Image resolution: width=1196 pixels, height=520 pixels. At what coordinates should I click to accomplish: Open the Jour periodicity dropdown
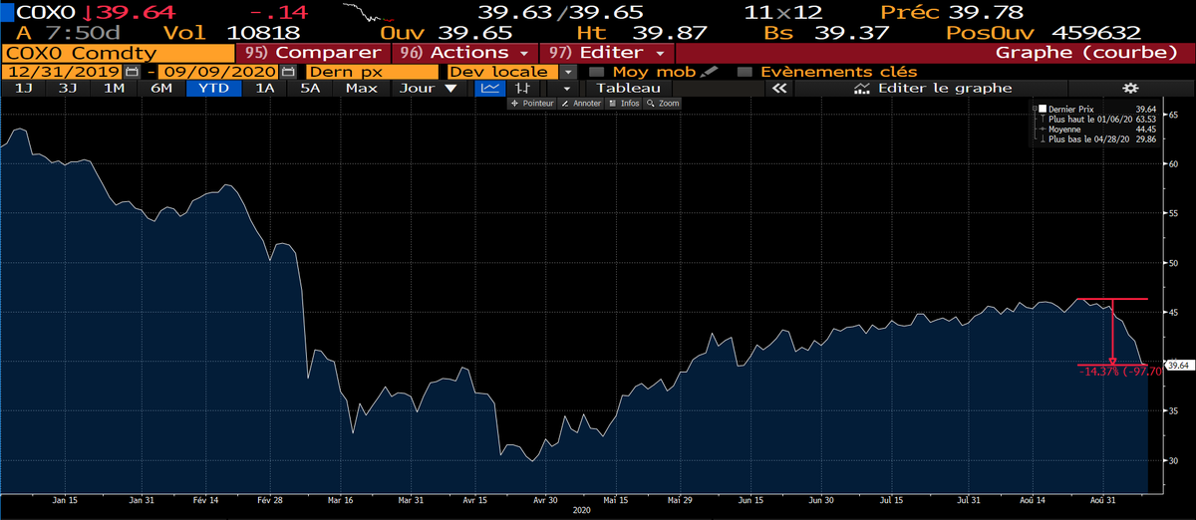[427, 89]
